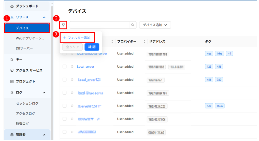The image size is (259, 141).
Task: Click the device search input field
Action: (x=99, y=25)
